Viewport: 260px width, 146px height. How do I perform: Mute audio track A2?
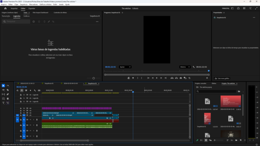31,125
